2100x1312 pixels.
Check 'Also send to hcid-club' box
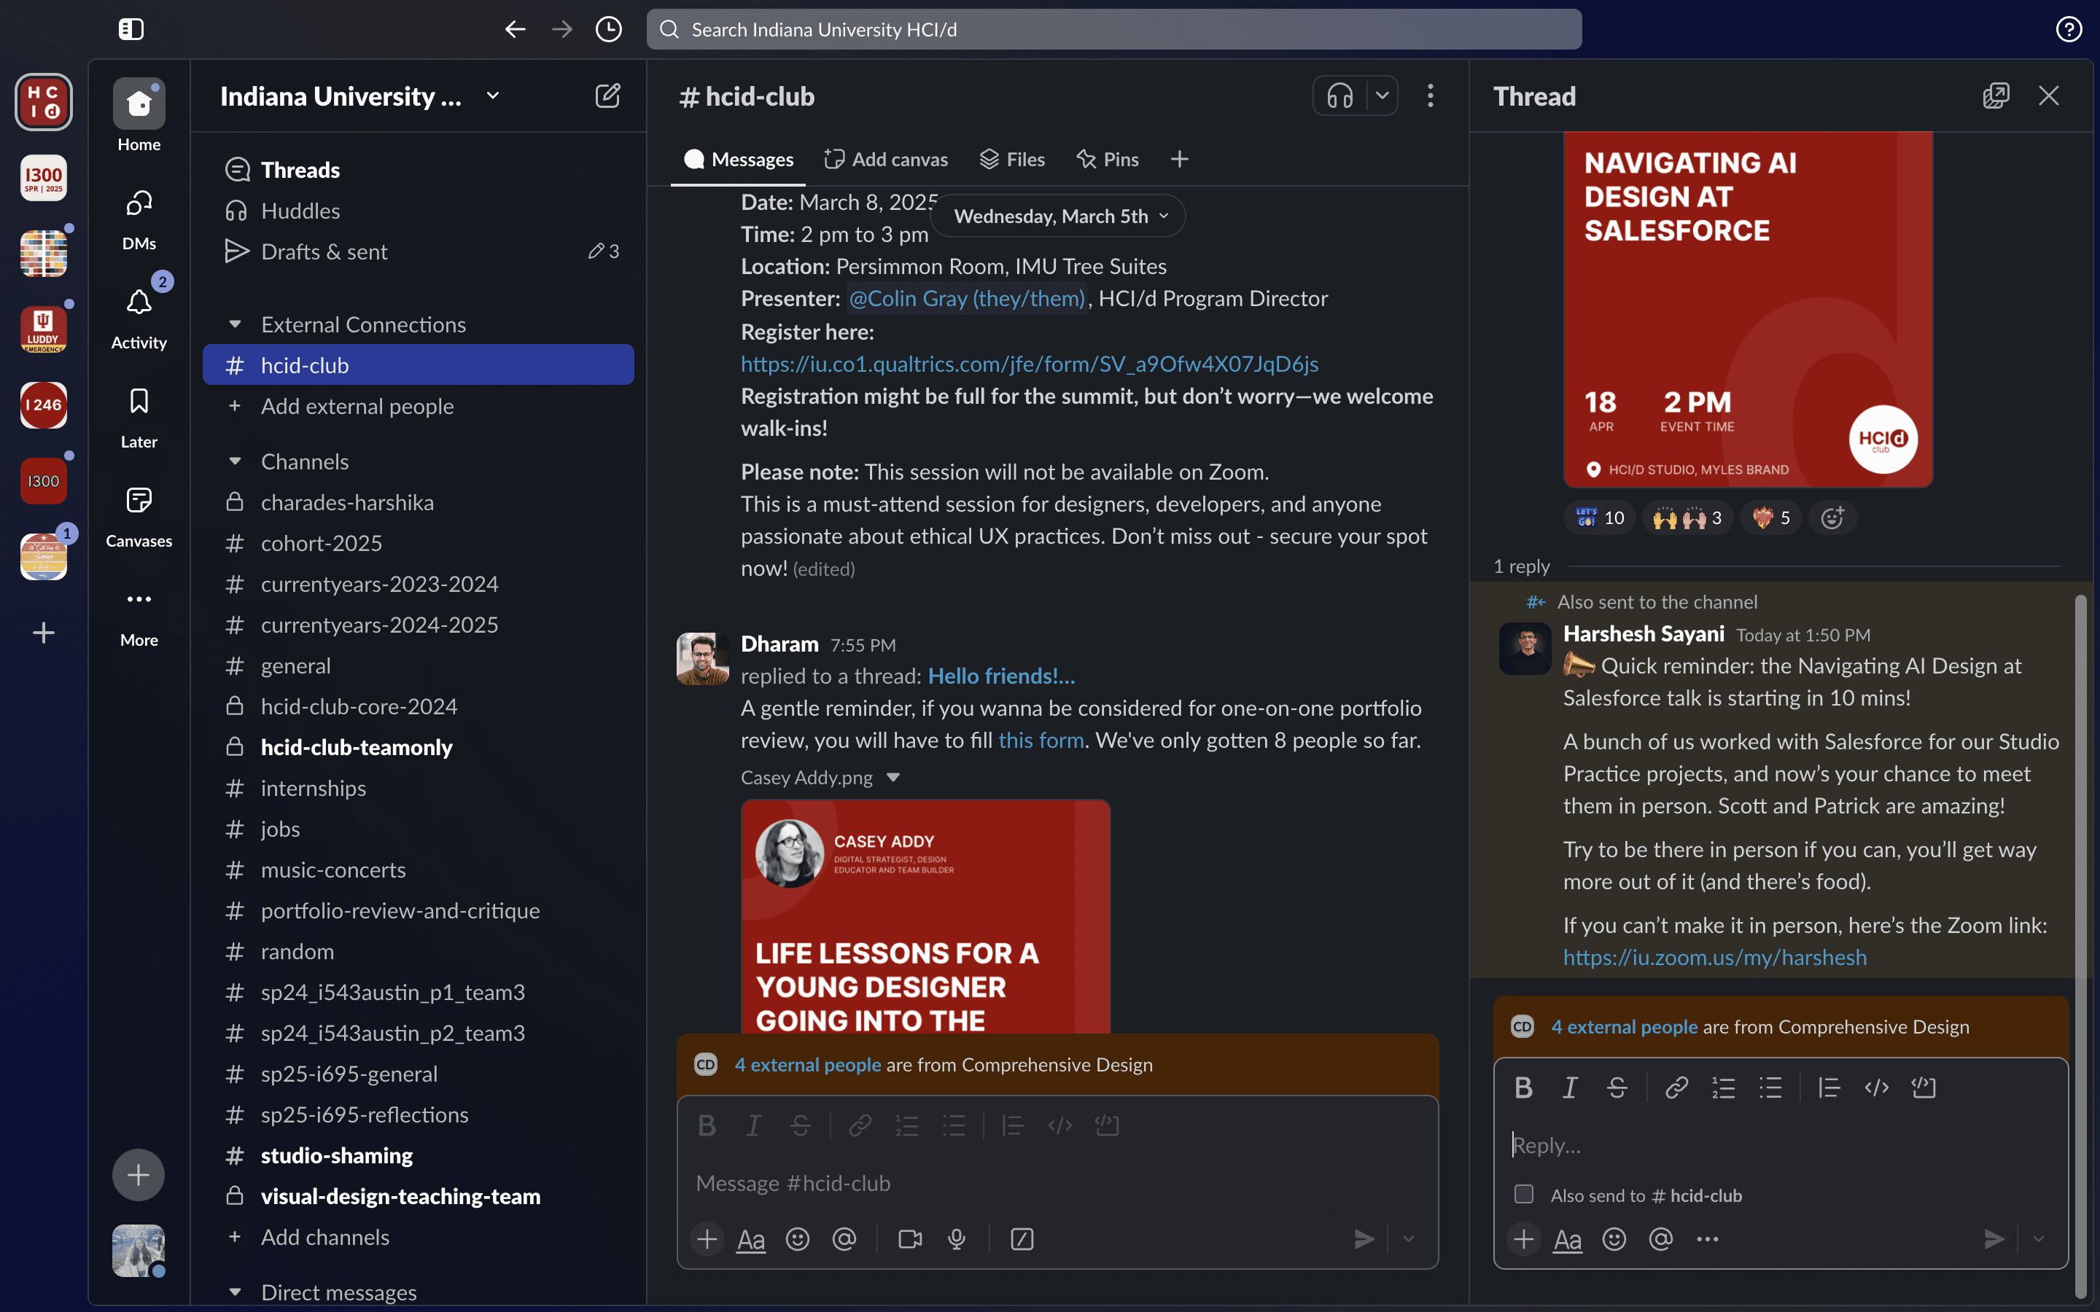click(1524, 1195)
